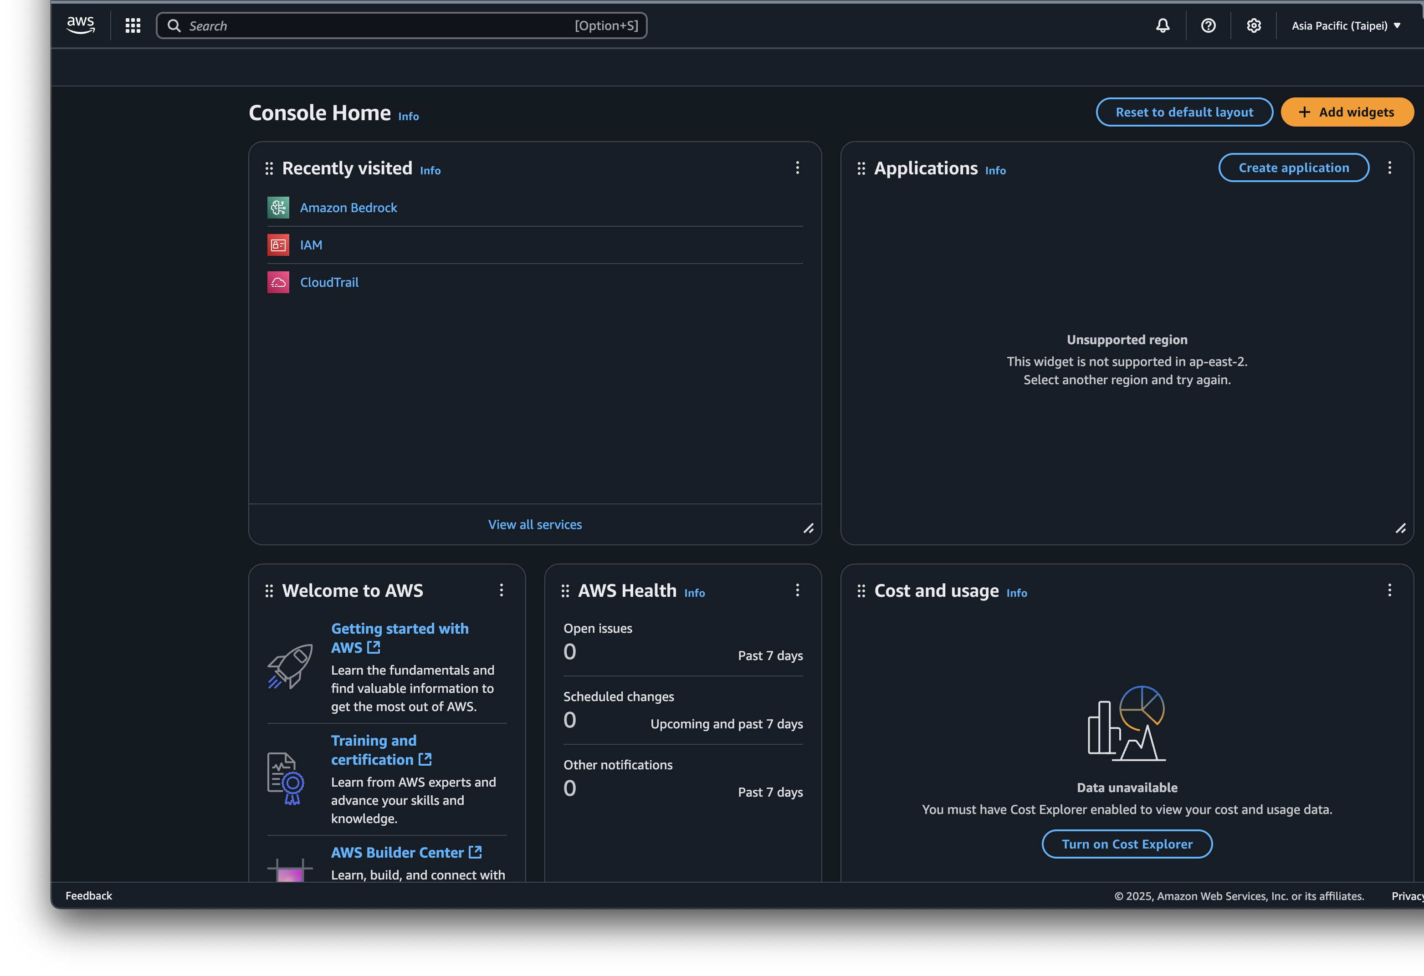Click Info next to Cost and usage
Viewport: 1424px width, 976px height.
click(x=1017, y=593)
